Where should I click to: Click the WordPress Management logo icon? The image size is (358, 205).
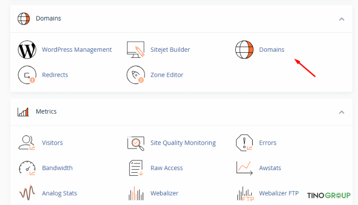pyautogui.click(x=27, y=50)
